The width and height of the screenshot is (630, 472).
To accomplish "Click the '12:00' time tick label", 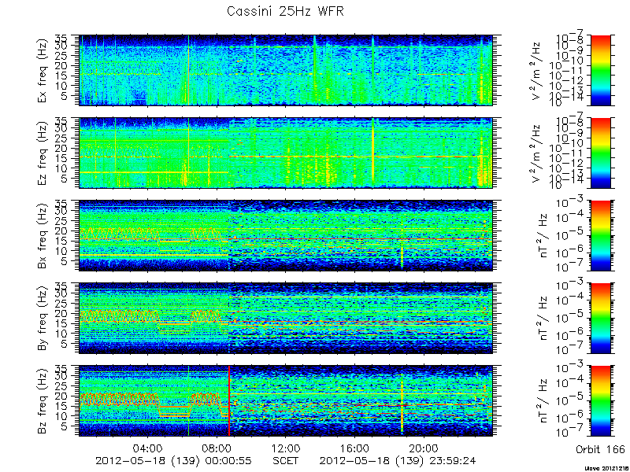I will click(286, 448).
